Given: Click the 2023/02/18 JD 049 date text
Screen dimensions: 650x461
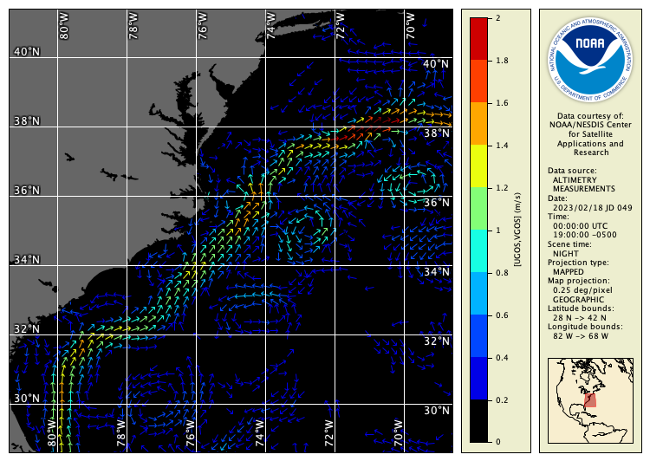Looking at the screenshot, I should 588,208.
